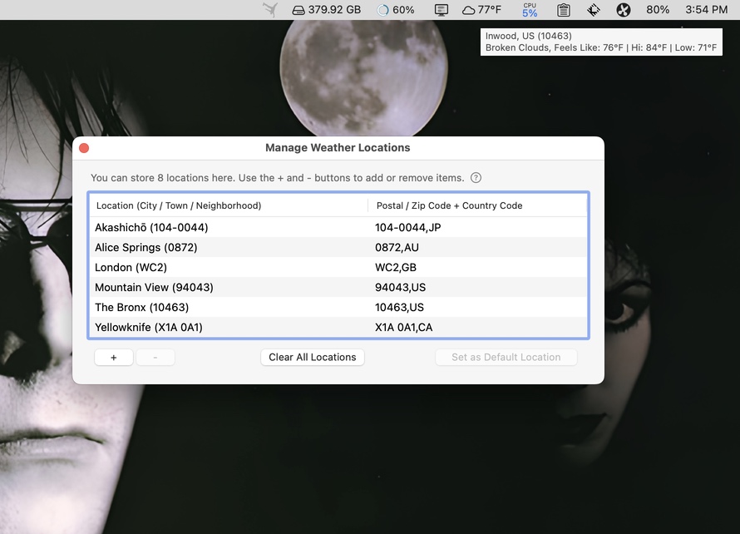Sort by Location column header
The width and height of the screenshot is (740, 534).
pyautogui.click(x=229, y=205)
